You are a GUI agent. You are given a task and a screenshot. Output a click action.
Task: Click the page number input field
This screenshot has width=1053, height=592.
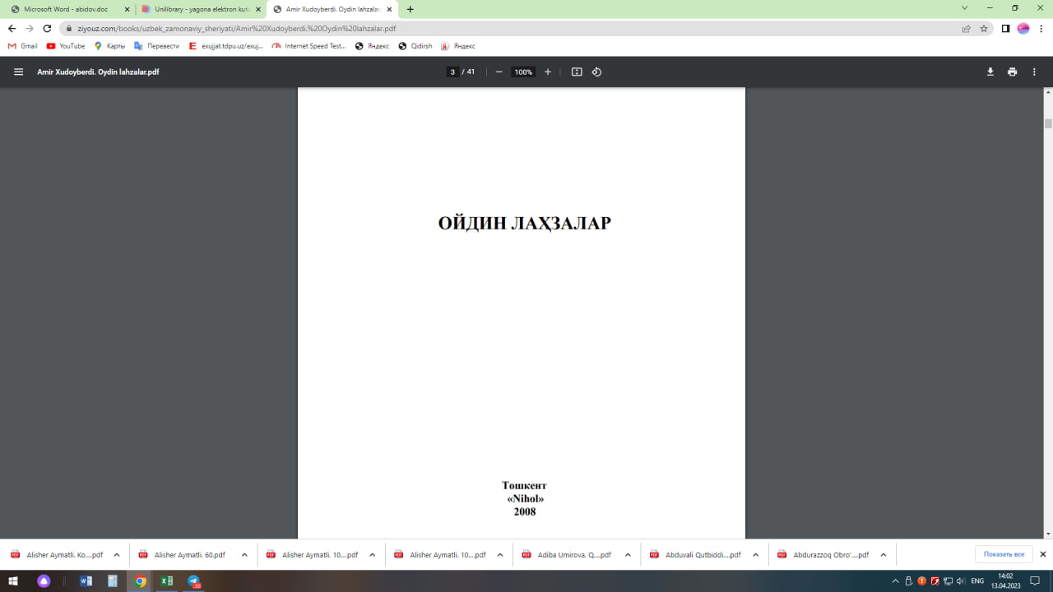452,72
